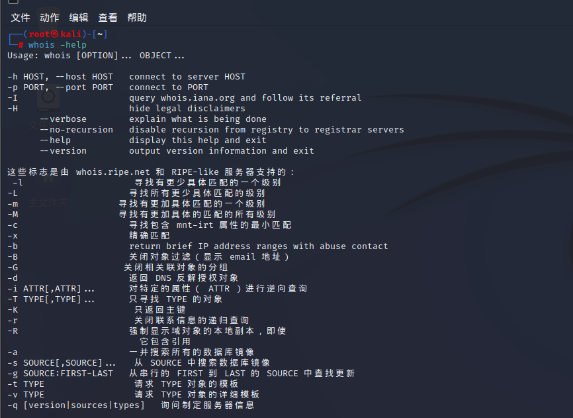Click the '-i ATTR[,ATTR]...' option
573x418 pixels.
point(52,289)
